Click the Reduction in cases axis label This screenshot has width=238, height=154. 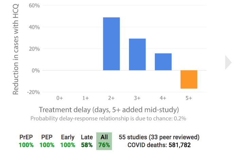click(x=16, y=48)
